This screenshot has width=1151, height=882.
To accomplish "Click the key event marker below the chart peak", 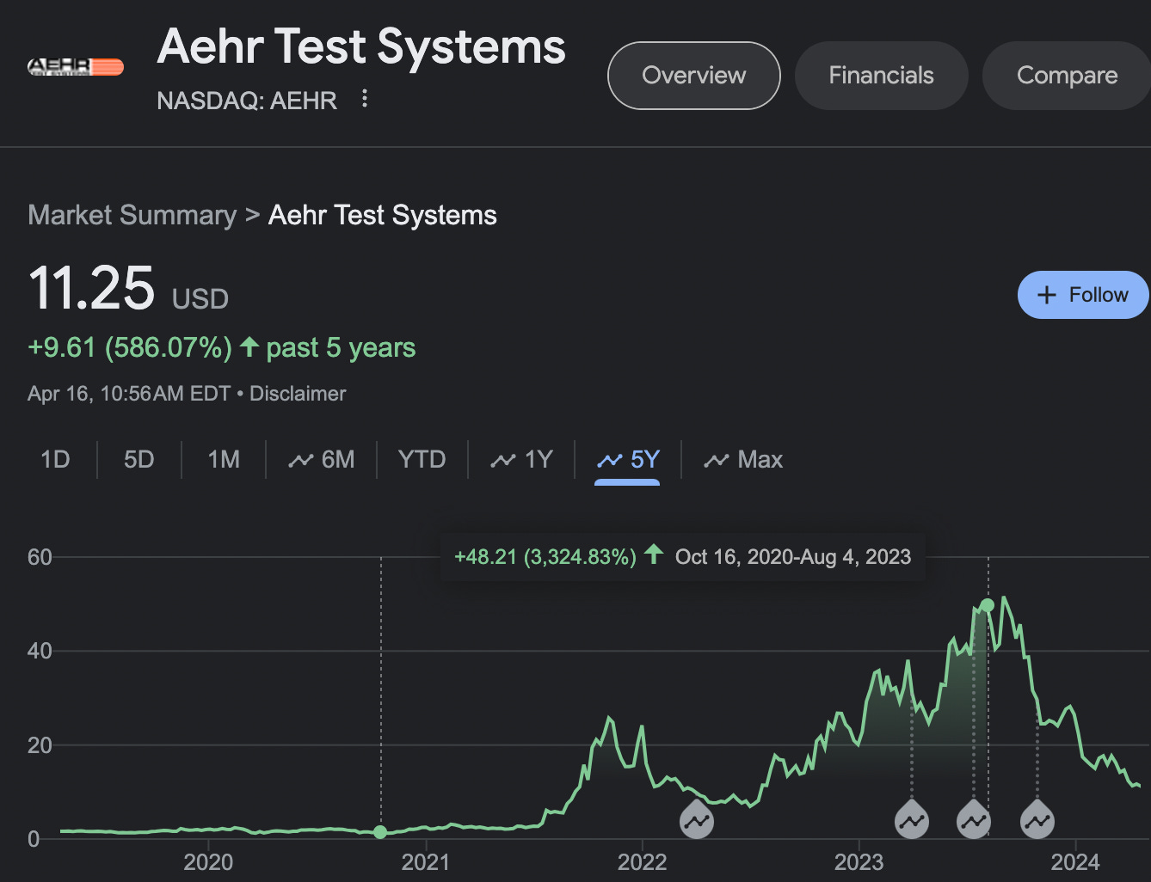I will click(974, 821).
